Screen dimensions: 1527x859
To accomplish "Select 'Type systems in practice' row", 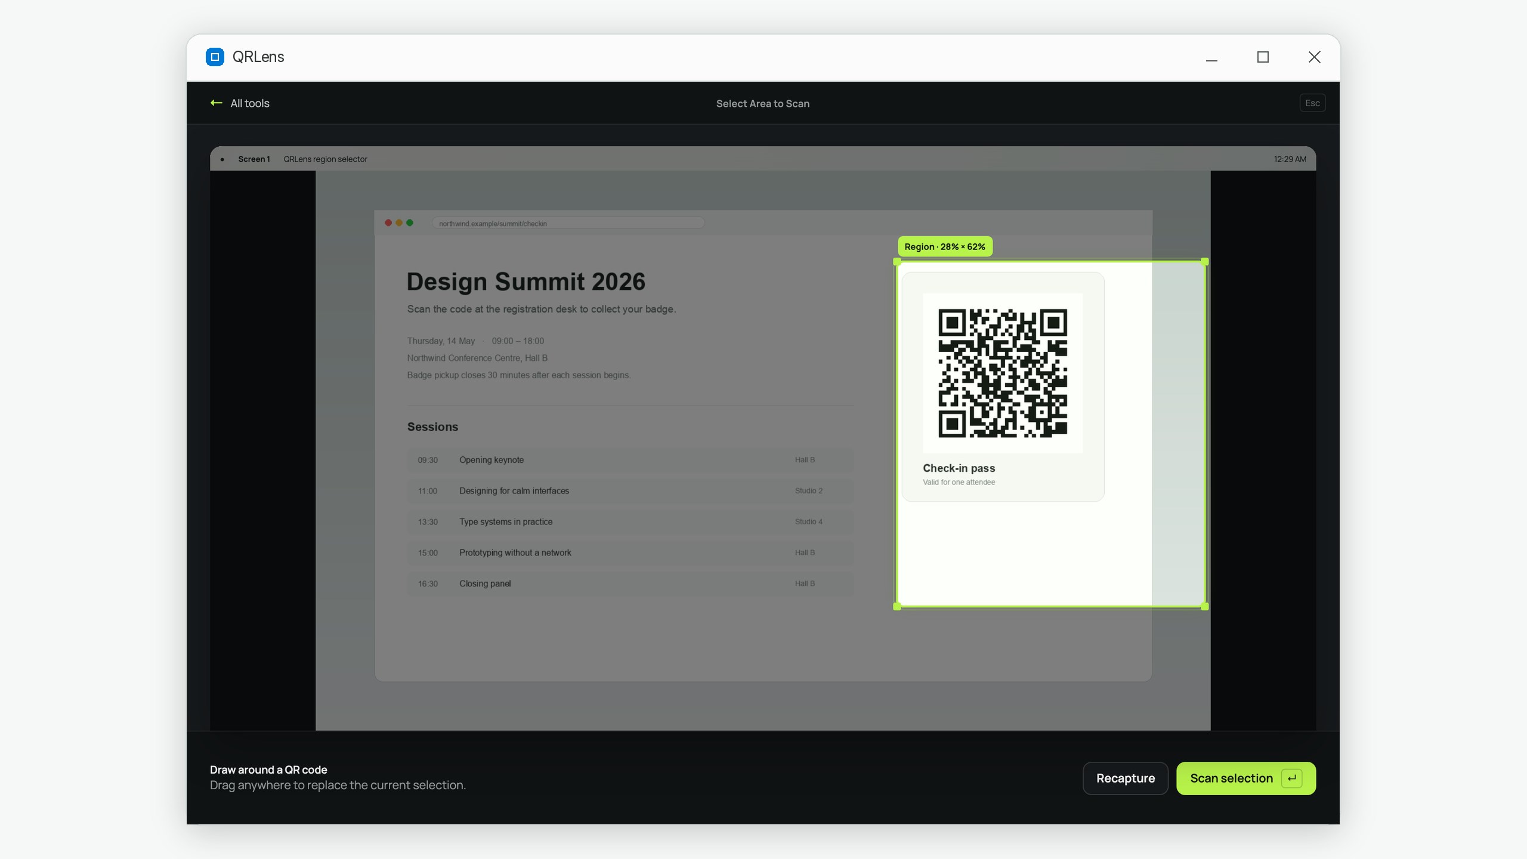I will [x=630, y=522].
